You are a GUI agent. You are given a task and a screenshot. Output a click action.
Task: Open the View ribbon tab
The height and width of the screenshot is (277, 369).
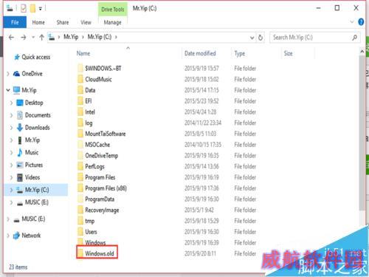coord(86,22)
